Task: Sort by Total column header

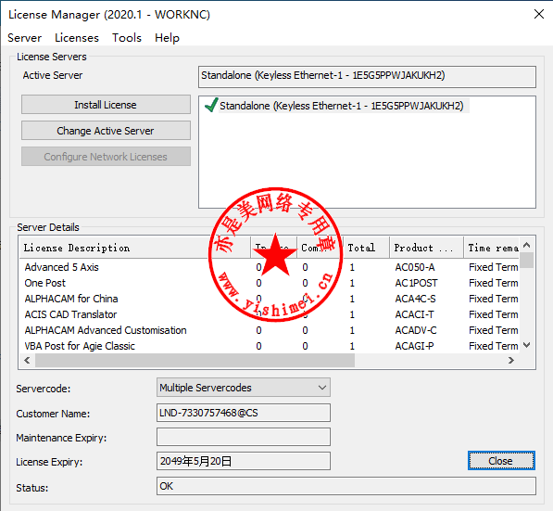Action: click(367, 248)
